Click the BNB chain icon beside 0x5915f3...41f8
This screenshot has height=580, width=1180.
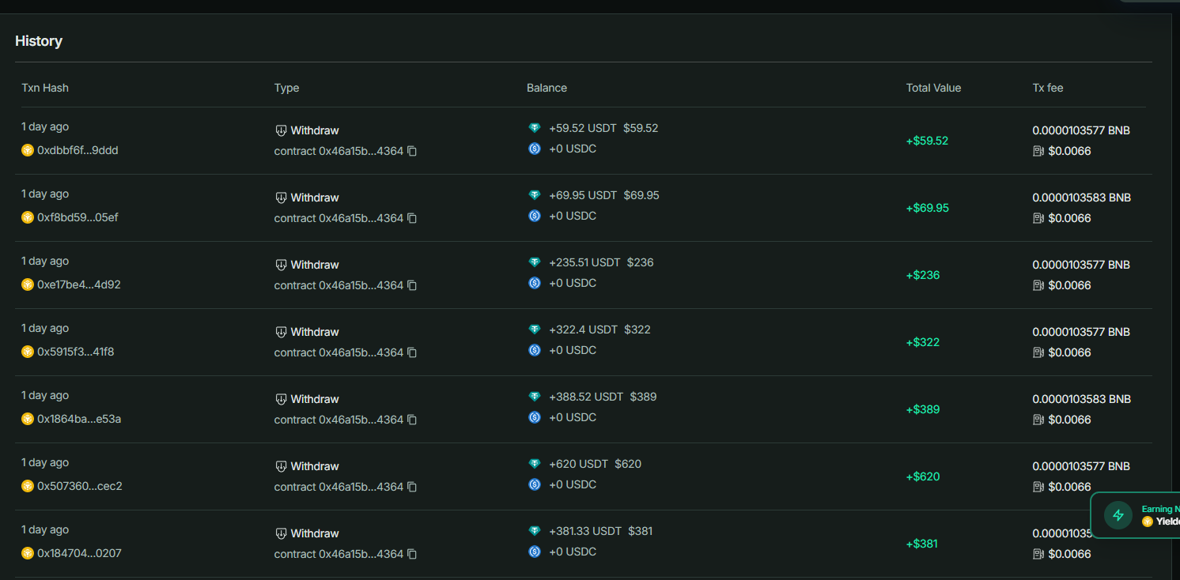[28, 352]
